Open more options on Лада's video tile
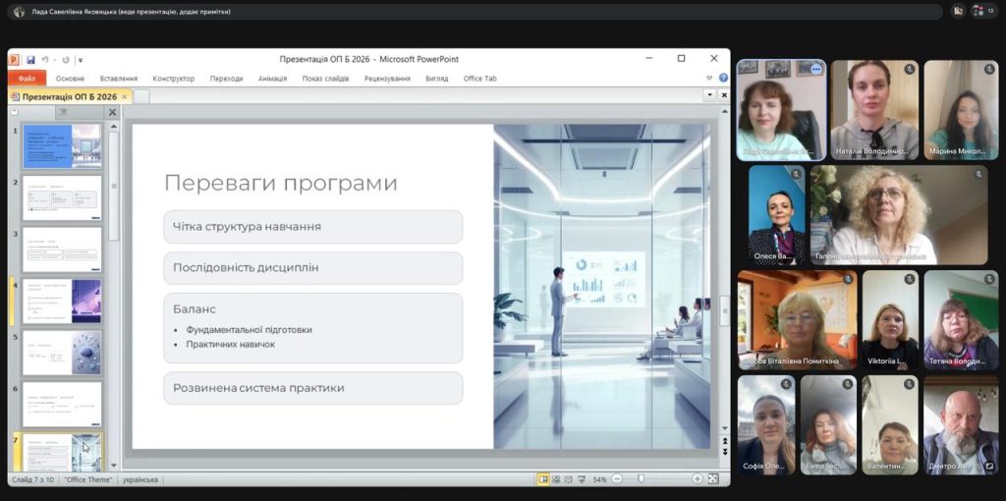The image size is (1006, 501). (x=815, y=69)
